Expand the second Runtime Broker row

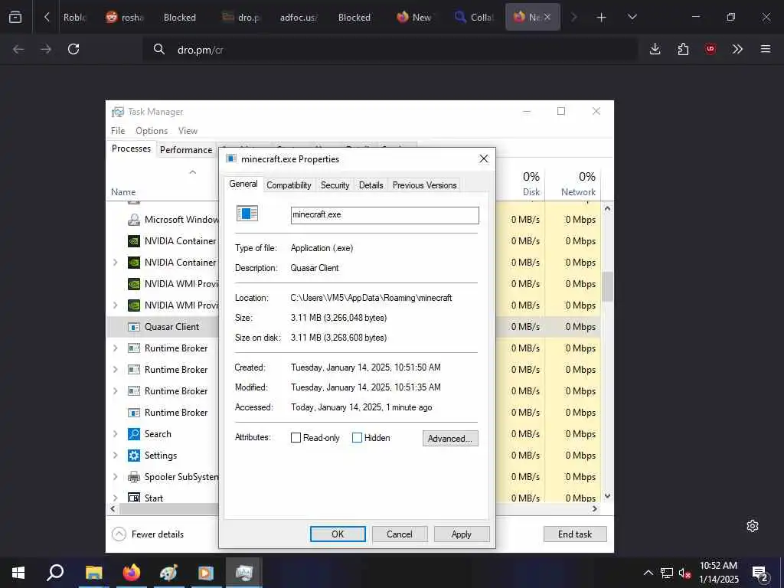click(x=116, y=370)
